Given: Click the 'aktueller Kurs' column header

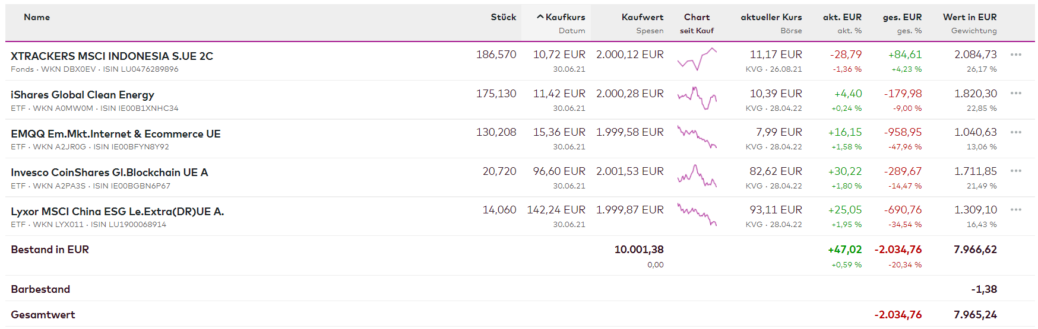Looking at the screenshot, I should coord(771,17).
